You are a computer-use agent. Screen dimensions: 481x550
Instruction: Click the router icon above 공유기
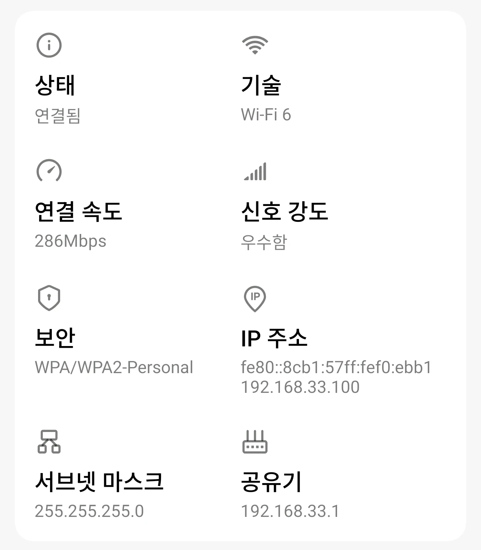pyautogui.click(x=255, y=442)
